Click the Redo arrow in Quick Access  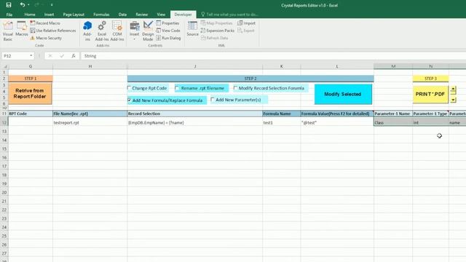point(36,5)
